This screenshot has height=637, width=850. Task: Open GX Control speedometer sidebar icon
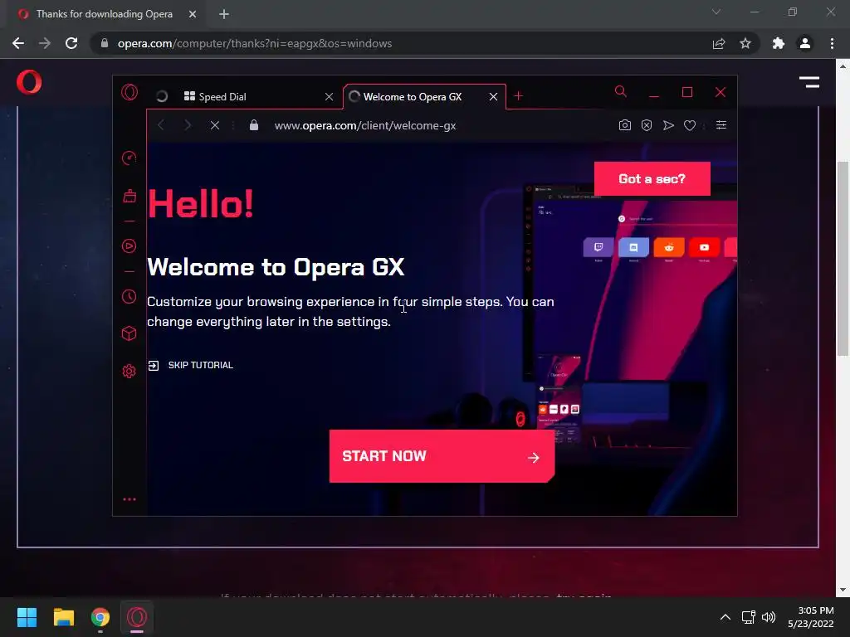[129, 158]
